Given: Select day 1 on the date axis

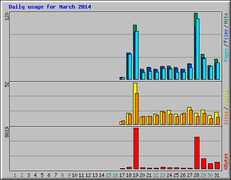Looking at the screenshot, I should pyautogui.click(x=15, y=175).
